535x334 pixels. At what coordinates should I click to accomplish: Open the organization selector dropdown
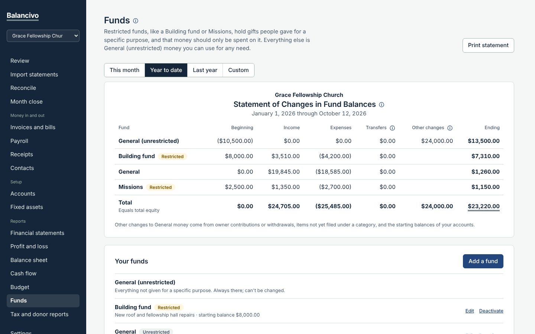tap(43, 36)
